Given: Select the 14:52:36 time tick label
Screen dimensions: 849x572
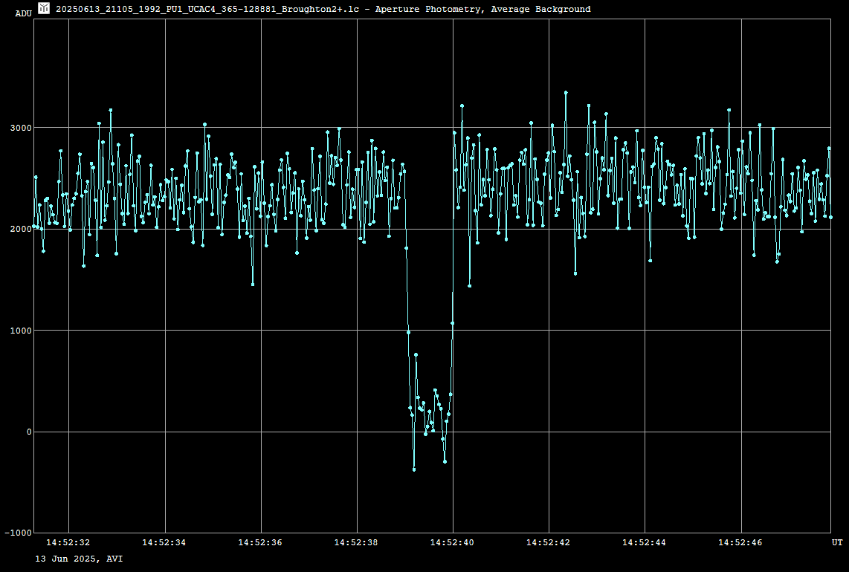Looking at the screenshot, I should point(260,543).
